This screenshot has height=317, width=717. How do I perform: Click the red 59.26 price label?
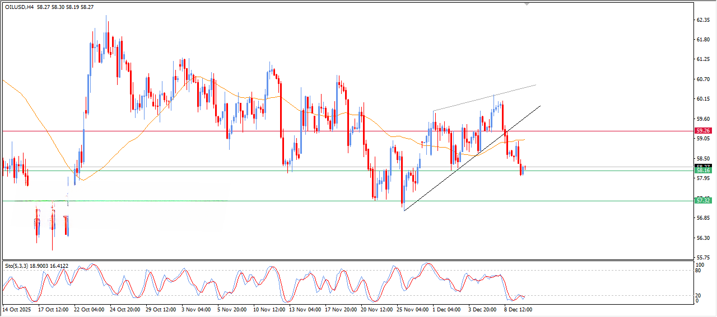click(702, 131)
